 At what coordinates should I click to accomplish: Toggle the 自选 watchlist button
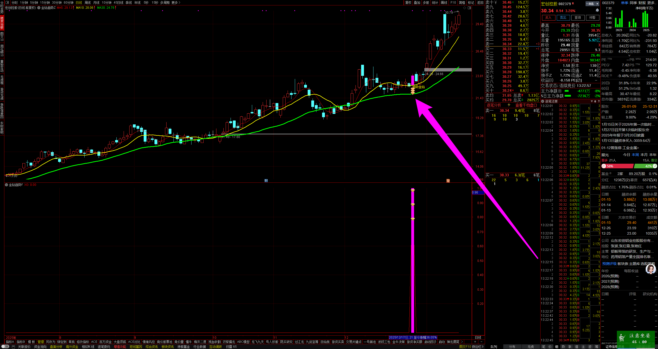[x=590, y=4]
